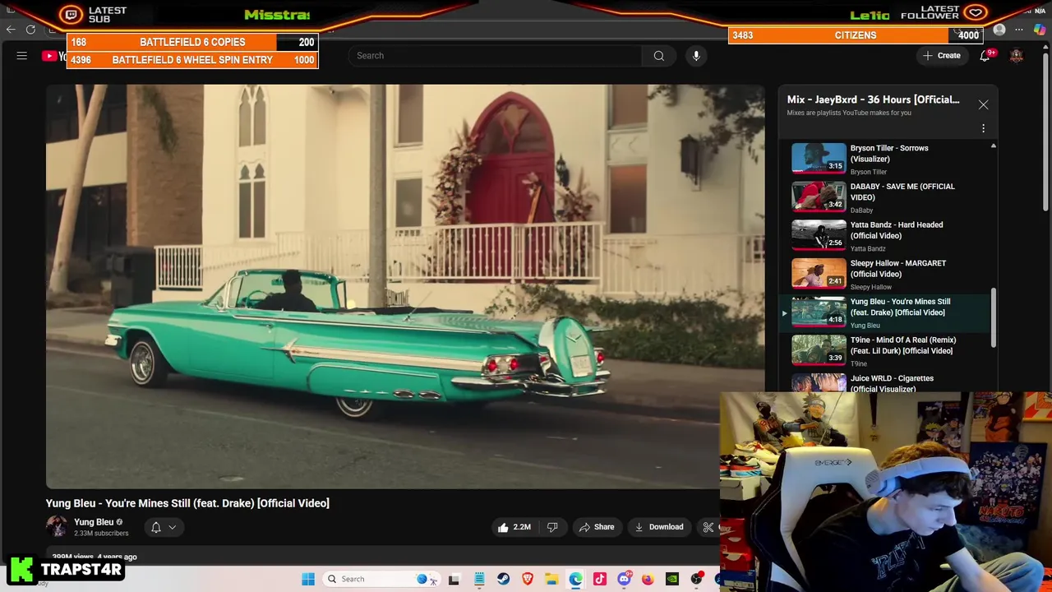This screenshot has height=592, width=1052.
Task: Open Firefox from the taskbar
Action: (648, 579)
